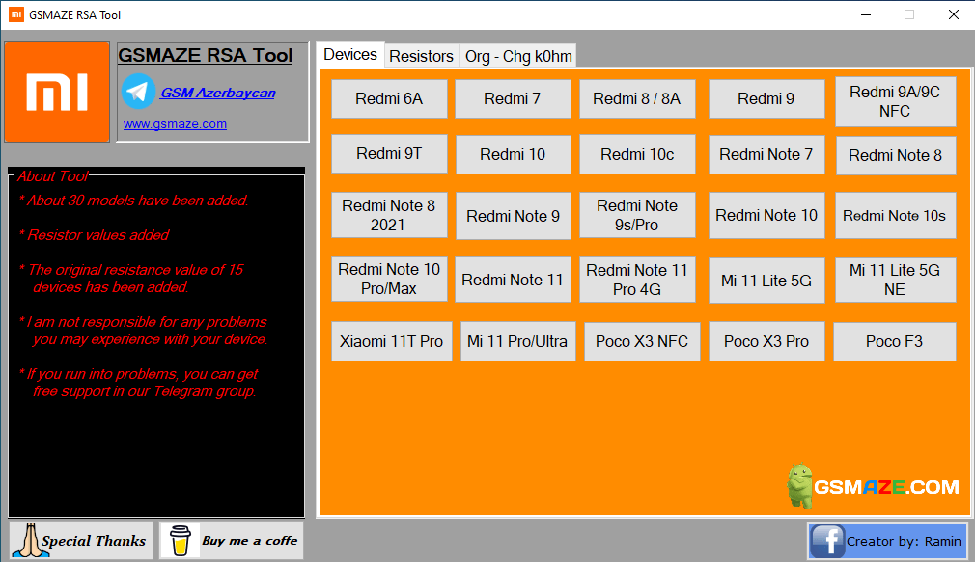Open the Telegram GSM Azerbaycan channel icon
Image resolution: width=975 pixels, height=562 pixels.
click(x=137, y=93)
